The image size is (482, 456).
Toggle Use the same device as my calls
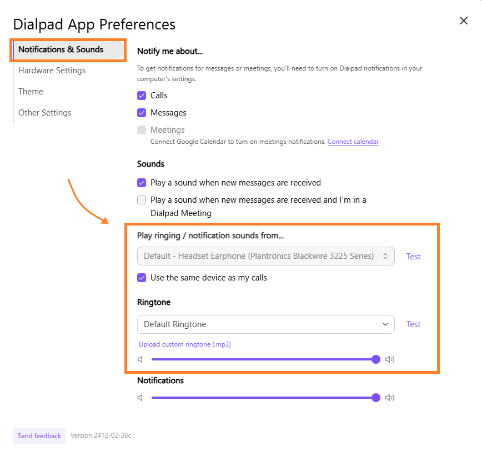pyautogui.click(x=142, y=278)
